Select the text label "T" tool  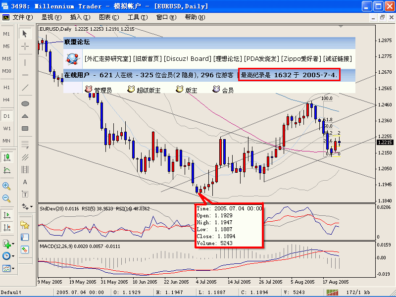point(25,194)
